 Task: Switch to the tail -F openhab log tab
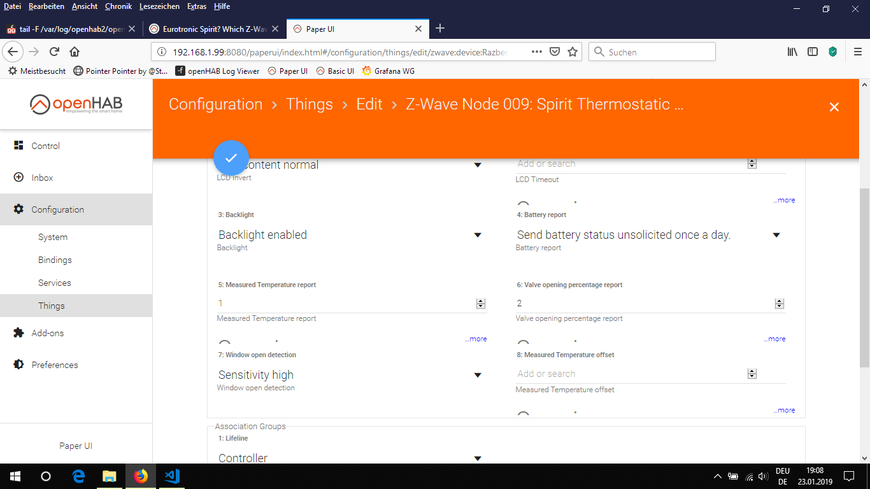[x=71, y=29]
